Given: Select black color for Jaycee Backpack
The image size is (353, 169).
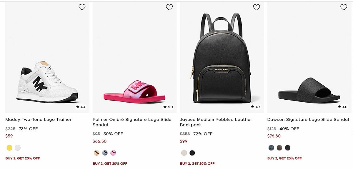Looking at the screenshot, I should point(192,153).
